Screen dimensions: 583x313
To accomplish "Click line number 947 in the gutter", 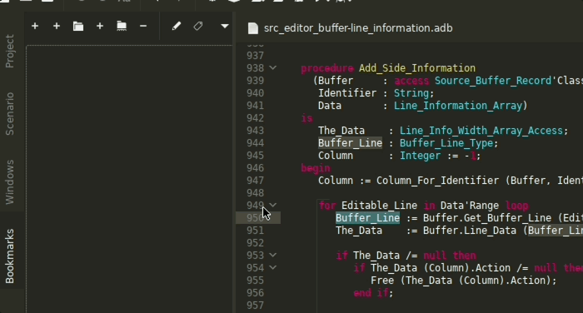I will pos(255,181).
